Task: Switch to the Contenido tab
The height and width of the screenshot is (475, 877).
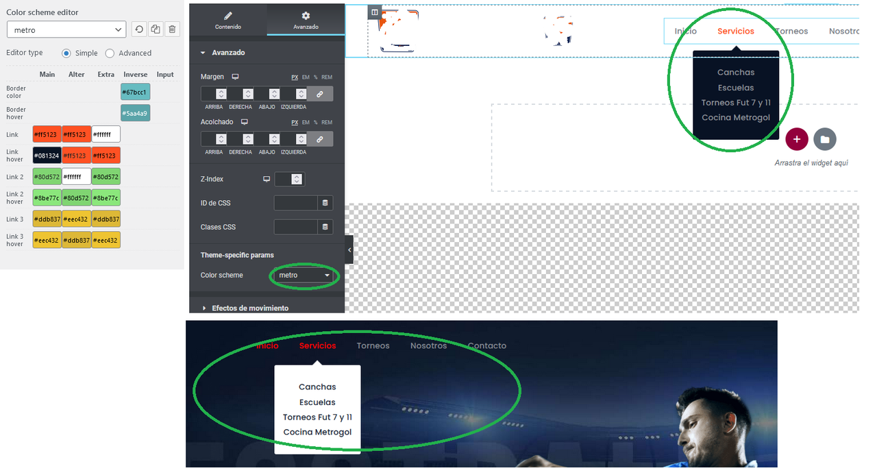Action: click(228, 21)
